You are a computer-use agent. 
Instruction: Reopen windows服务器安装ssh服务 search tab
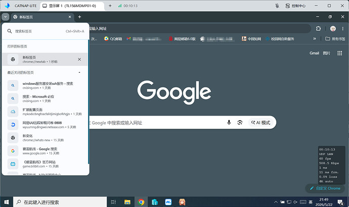pos(45,85)
